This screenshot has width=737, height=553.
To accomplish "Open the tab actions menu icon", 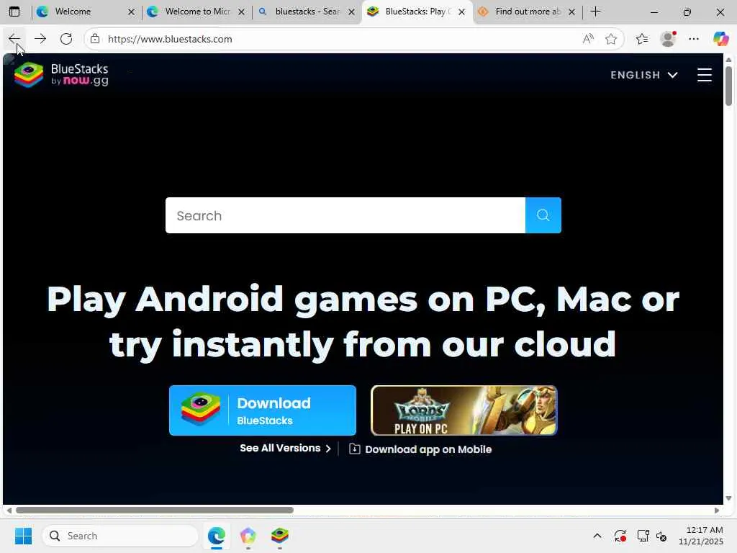I will [x=14, y=12].
